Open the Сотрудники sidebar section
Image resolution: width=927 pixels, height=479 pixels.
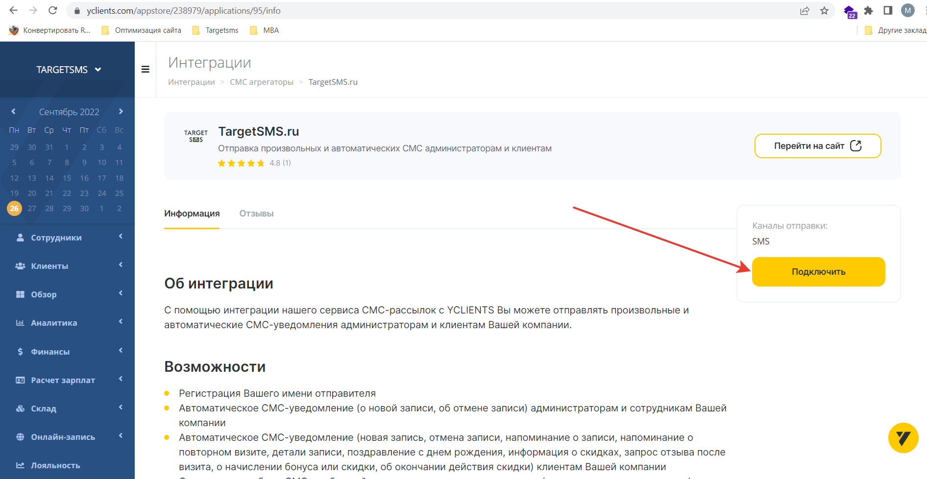point(67,238)
